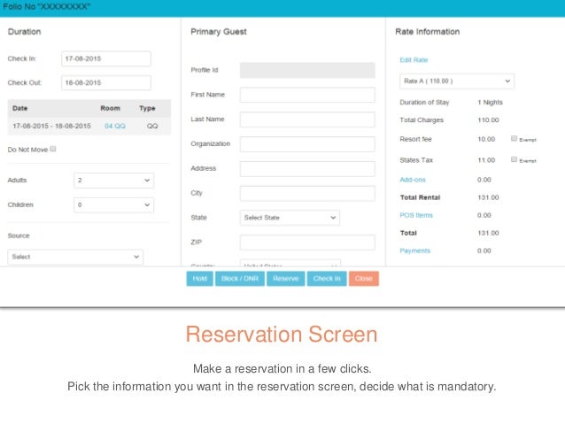Viewport: 565px width, 424px height.
Task: Click the First Name input field
Action: tap(307, 95)
